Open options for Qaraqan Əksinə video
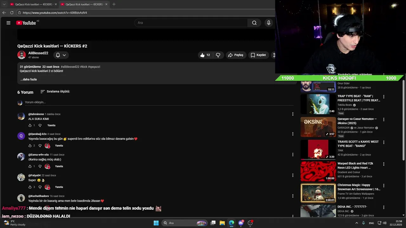The image size is (406, 228). (384, 120)
